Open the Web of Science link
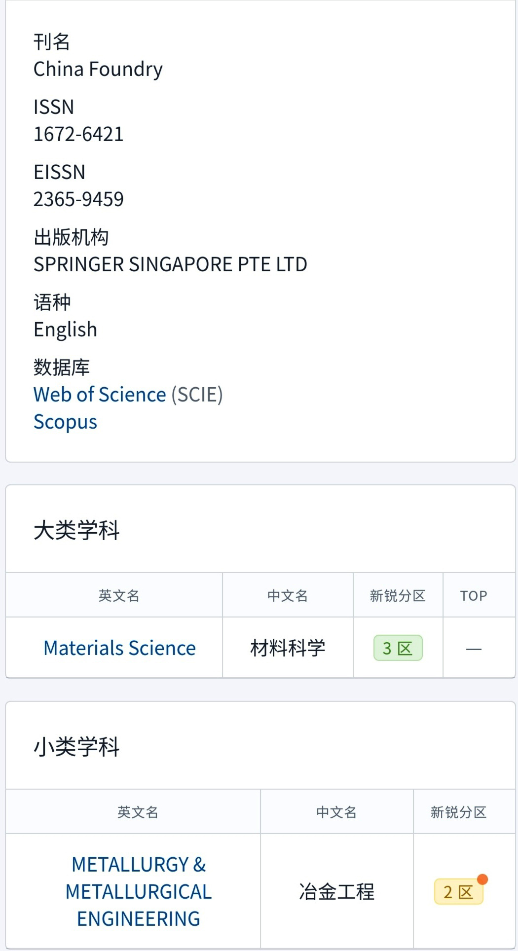Viewport: 518px width, 951px height. (100, 395)
